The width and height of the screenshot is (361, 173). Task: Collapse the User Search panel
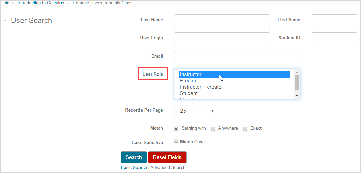point(5,21)
